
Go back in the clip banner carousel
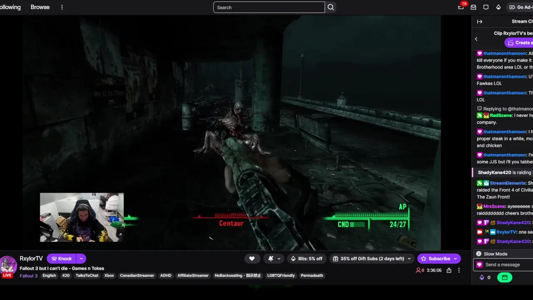click(476, 39)
